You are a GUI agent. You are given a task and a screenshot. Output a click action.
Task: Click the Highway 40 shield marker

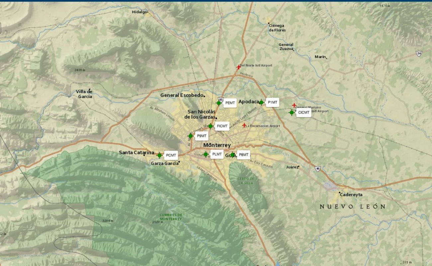318,169
